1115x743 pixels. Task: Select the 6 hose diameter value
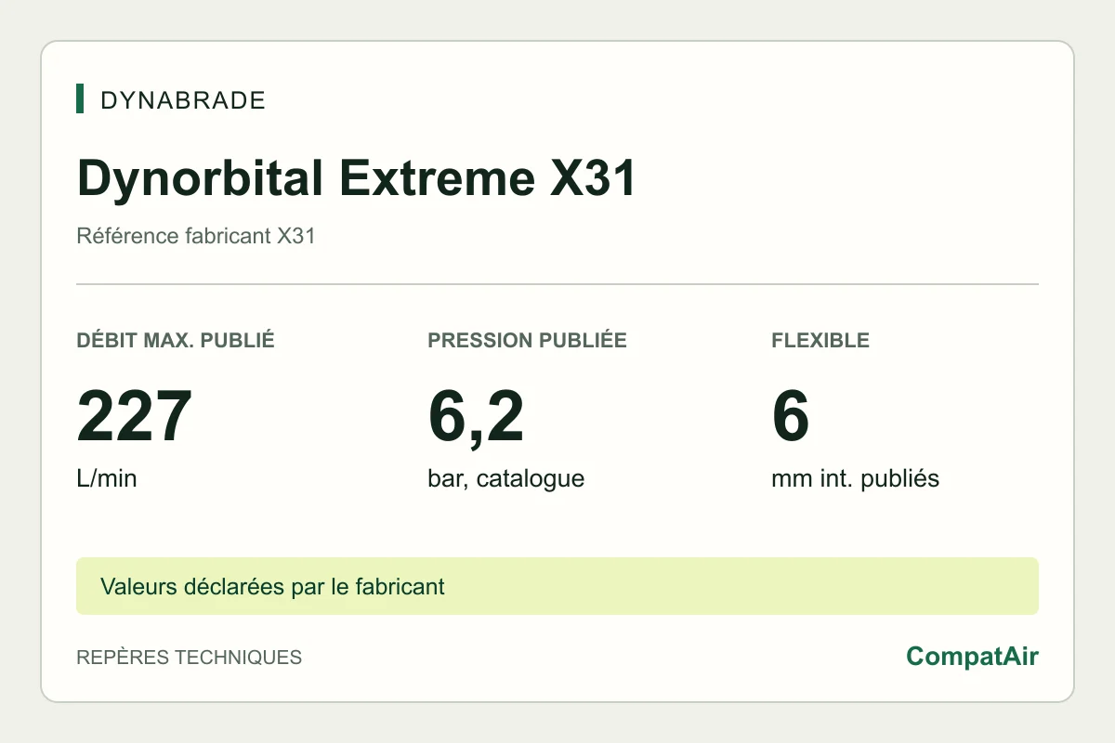click(791, 417)
